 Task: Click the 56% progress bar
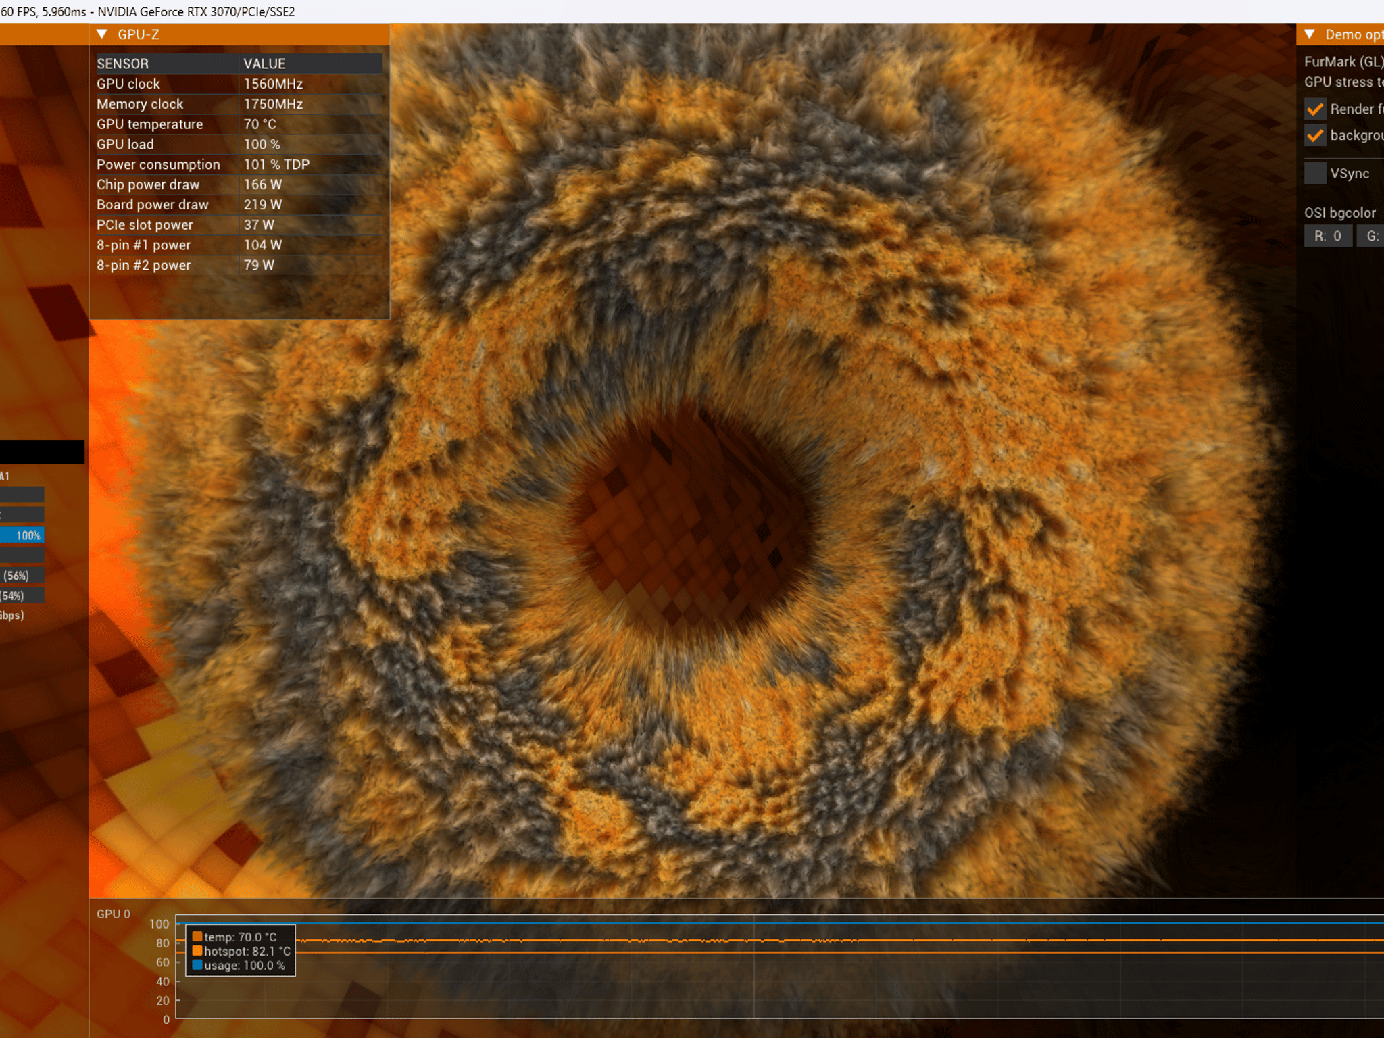click(22, 576)
